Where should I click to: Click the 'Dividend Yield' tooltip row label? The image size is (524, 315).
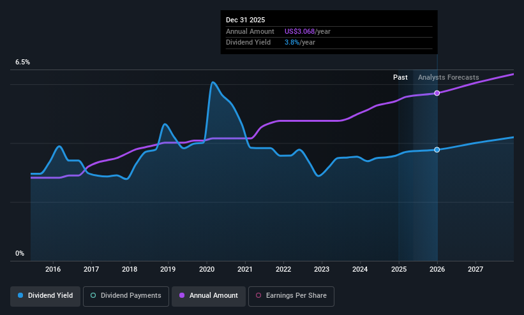[248, 43]
